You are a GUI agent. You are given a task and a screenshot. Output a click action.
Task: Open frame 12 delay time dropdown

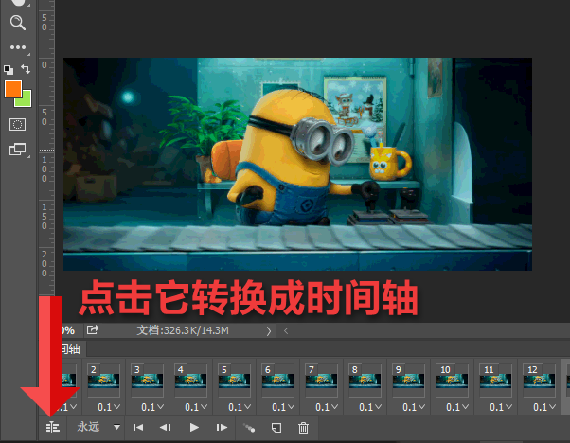[x=544, y=407]
